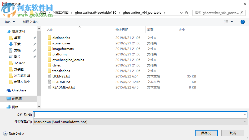Click the Up one level arrow
The height and width of the screenshot is (140, 249).
pyautogui.click(x=25, y=13)
